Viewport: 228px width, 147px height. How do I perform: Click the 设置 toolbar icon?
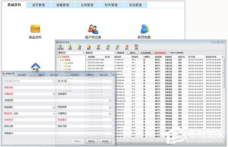pyautogui.click(x=136, y=47)
